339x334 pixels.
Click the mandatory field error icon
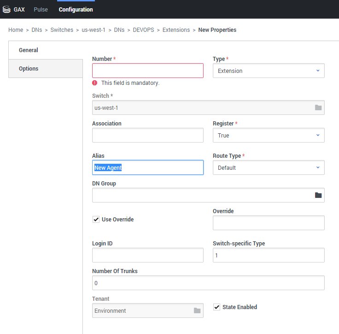tap(95, 83)
